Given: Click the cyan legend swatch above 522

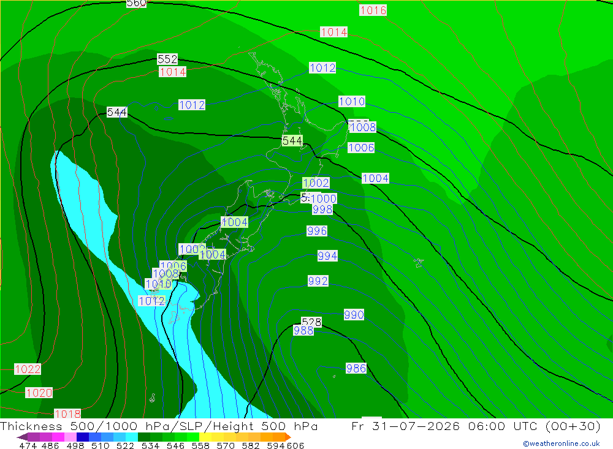Looking at the screenshot, I should tap(131, 437).
